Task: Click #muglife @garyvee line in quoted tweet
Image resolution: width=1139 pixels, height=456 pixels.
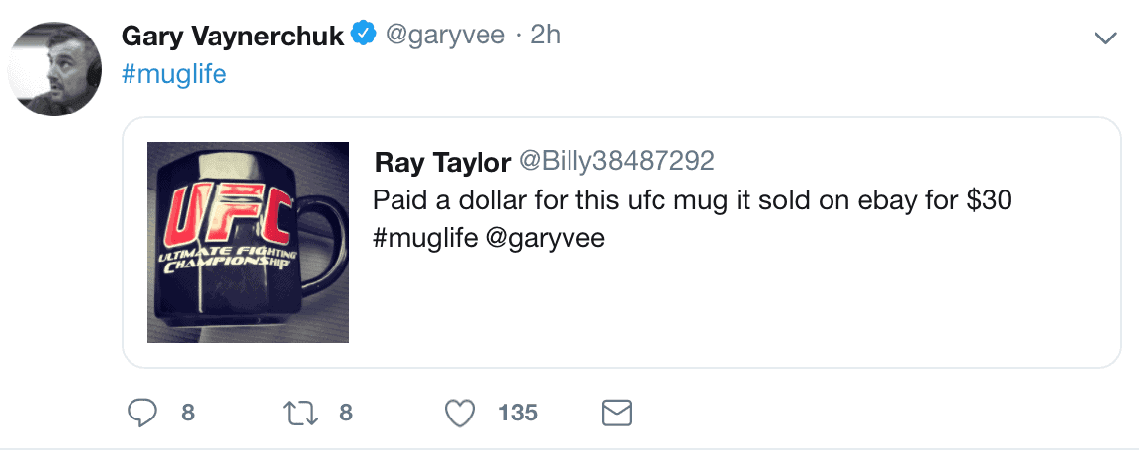Action: 488,239
